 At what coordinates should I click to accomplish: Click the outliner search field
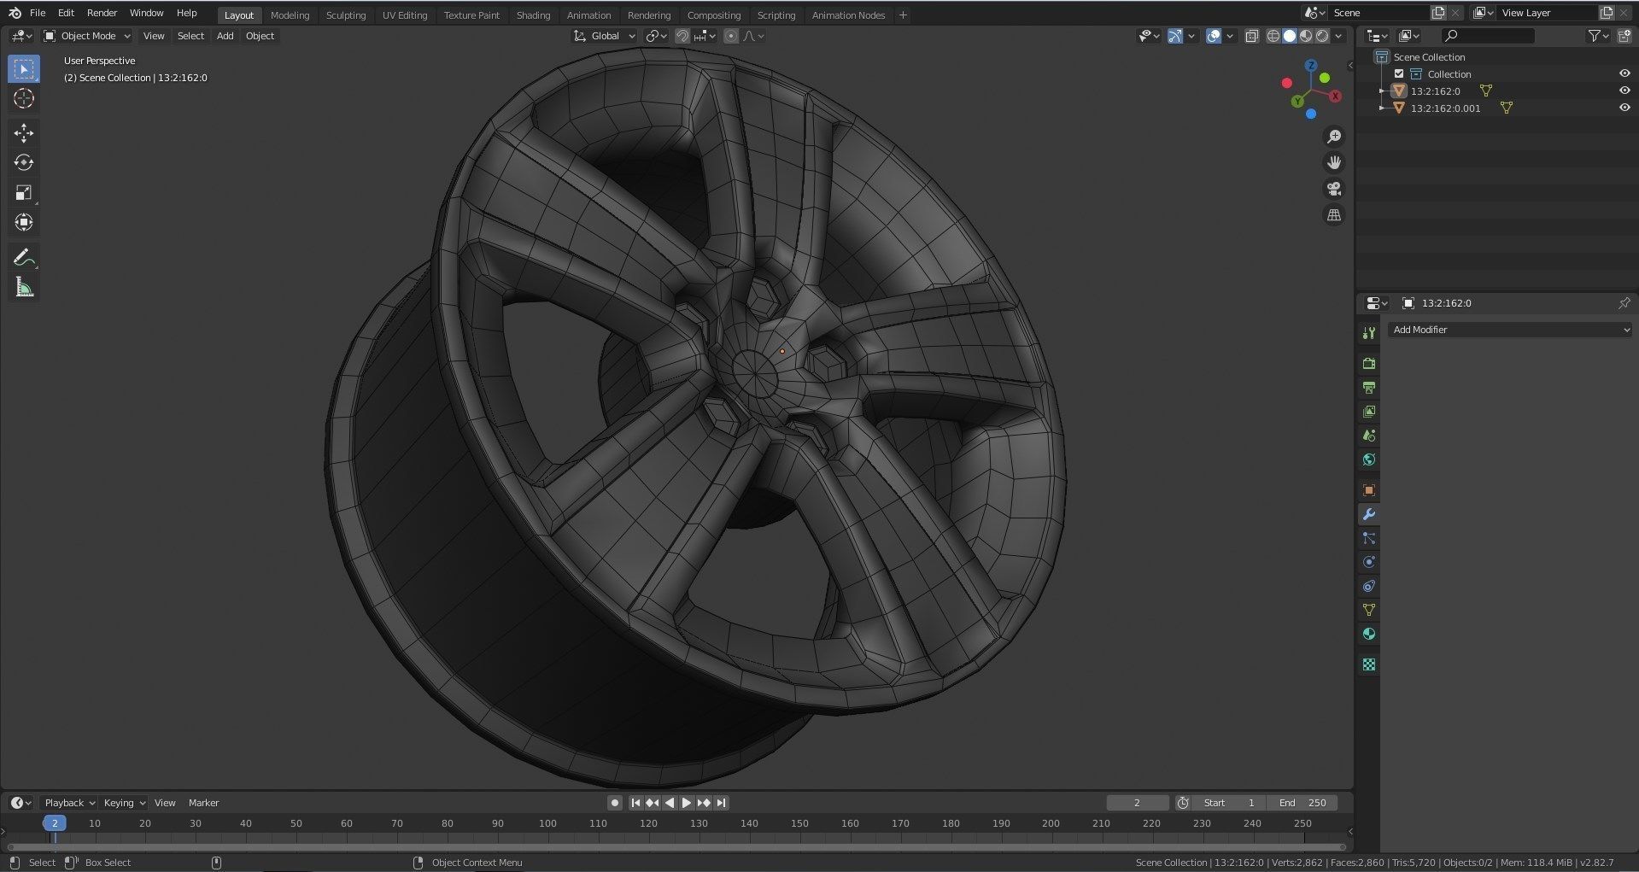1487,36
